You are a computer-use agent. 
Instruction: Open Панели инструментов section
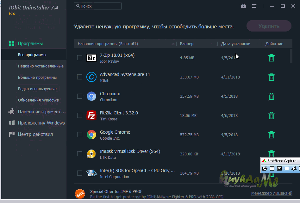tap(37, 112)
